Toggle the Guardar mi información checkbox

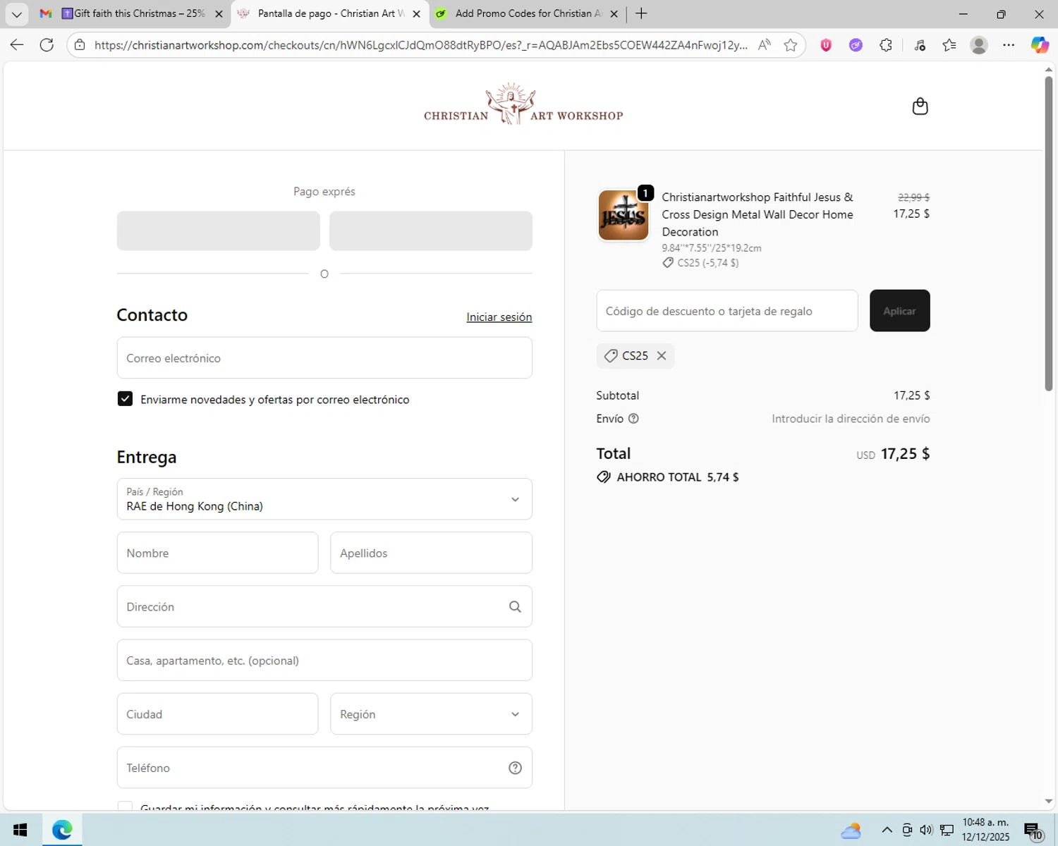click(x=125, y=806)
